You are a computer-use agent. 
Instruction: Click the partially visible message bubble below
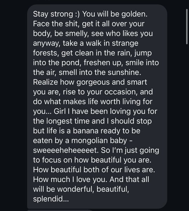(60, 210)
